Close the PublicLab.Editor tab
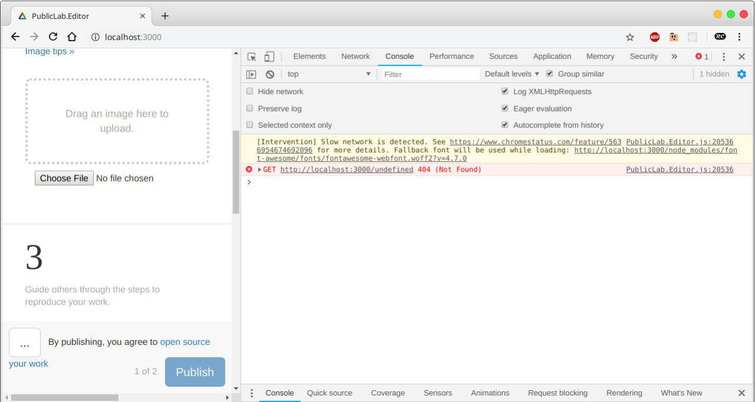755x402 pixels. pyautogui.click(x=143, y=16)
